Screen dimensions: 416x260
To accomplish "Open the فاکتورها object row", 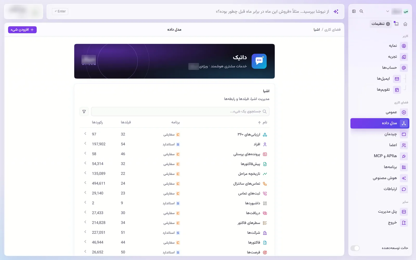I will click(174, 243).
